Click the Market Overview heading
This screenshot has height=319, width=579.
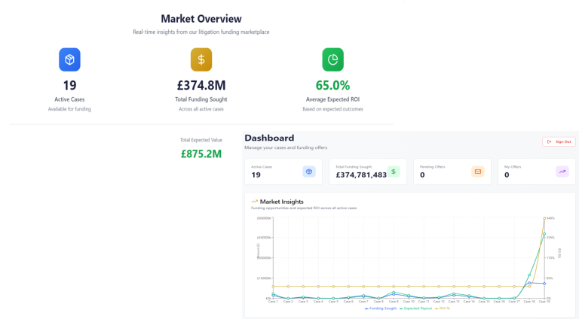point(201,18)
